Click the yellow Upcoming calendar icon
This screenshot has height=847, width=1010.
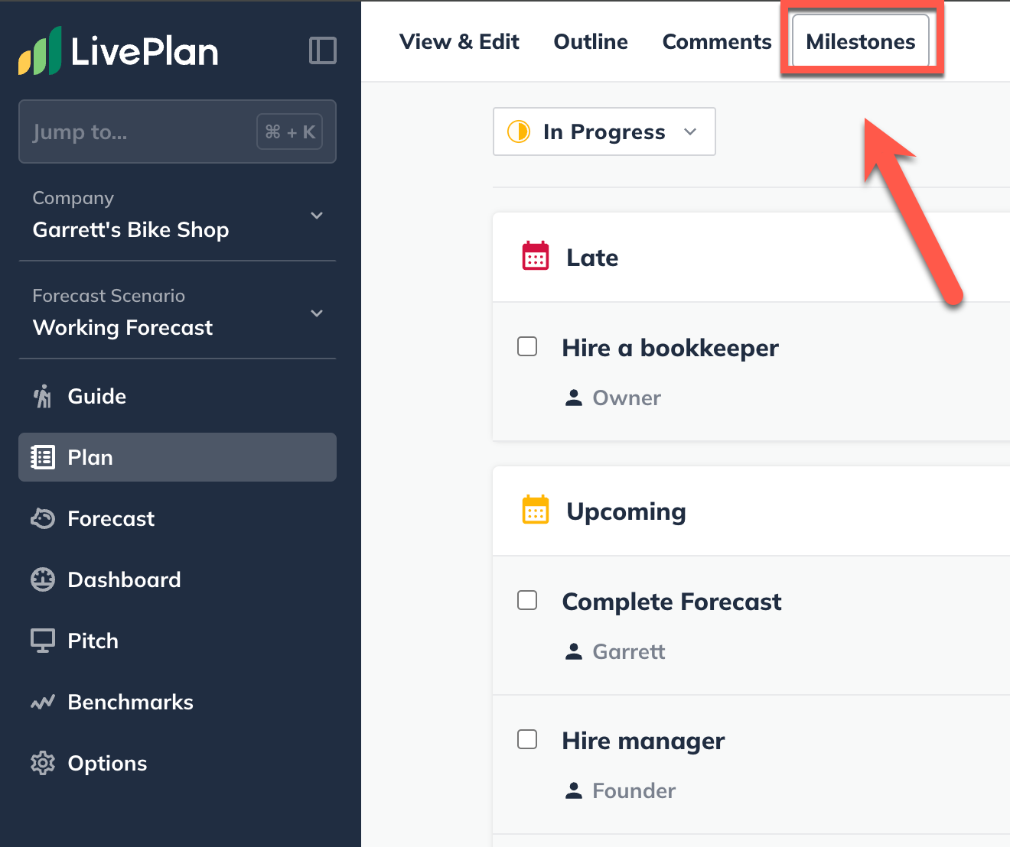(x=536, y=510)
